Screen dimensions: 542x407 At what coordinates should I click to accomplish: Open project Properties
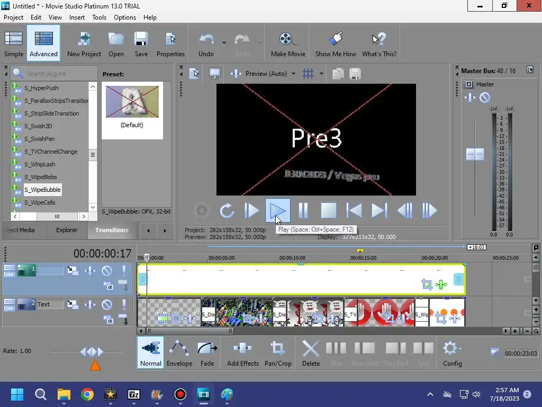coord(170,43)
